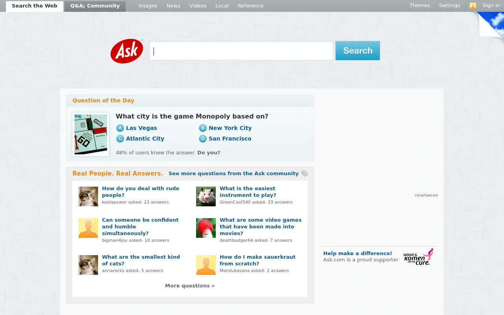Click the 'Do you?' link

209,153
